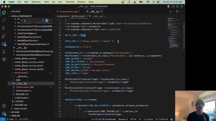Expand media_player_source folder
Viewport: 216px width, 121px height.
point(25,58)
